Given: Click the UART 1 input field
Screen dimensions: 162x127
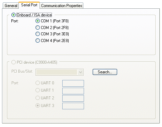Looking at the screenshot, I should (x=73, y=91).
